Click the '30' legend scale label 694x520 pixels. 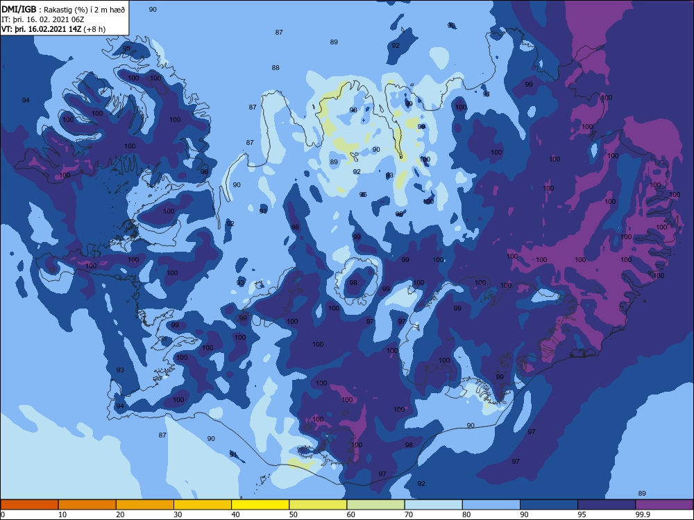[x=178, y=514]
